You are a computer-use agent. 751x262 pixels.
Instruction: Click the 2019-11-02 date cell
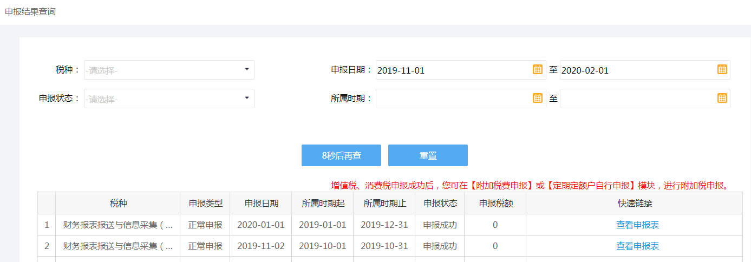click(x=261, y=246)
